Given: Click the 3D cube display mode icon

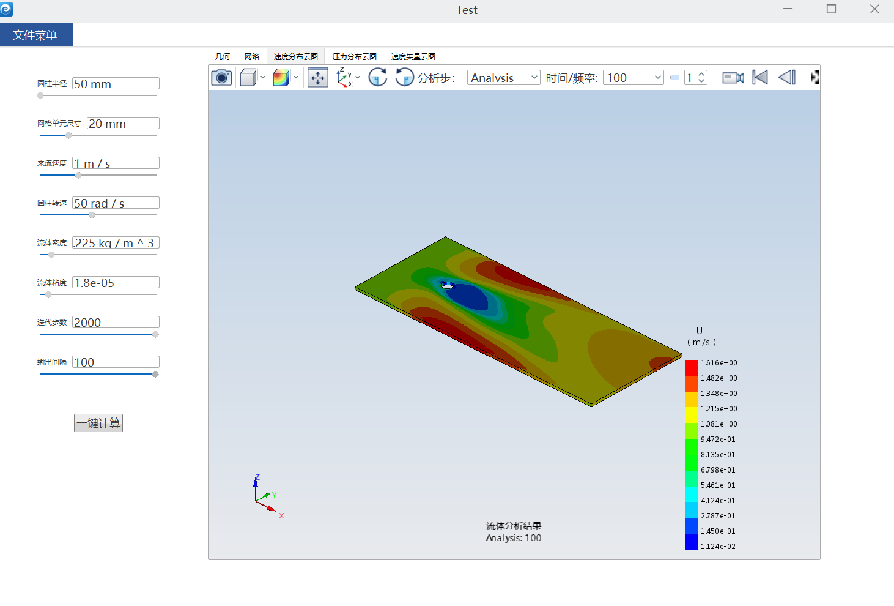Looking at the screenshot, I should (x=248, y=78).
